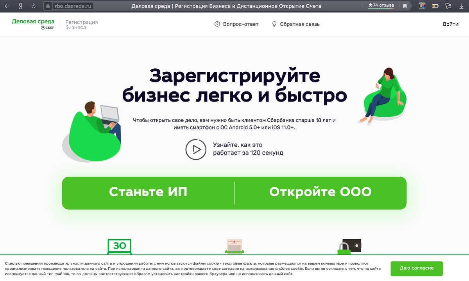
Task: Click the page title in browser bar
Action: (x=226, y=6)
